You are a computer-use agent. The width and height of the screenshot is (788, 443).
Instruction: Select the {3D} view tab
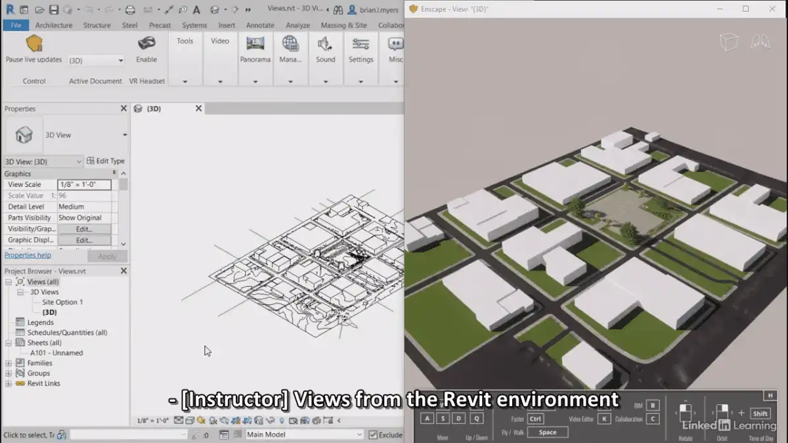[154, 109]
